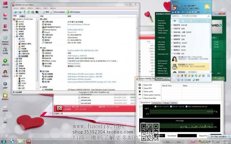This screenshot has height=144, width=231.
Task: Switch to the Cooling Fans tab
Action: coord(157,102)
